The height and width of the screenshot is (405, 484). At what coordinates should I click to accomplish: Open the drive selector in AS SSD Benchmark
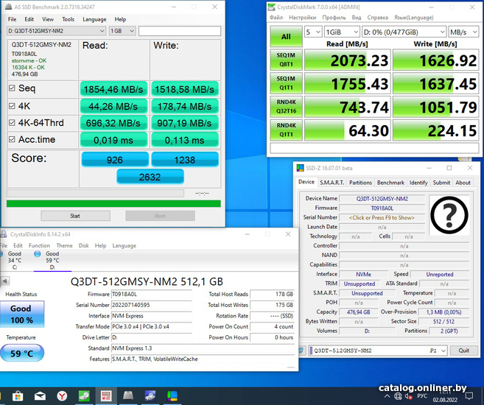tap(56, 31)
